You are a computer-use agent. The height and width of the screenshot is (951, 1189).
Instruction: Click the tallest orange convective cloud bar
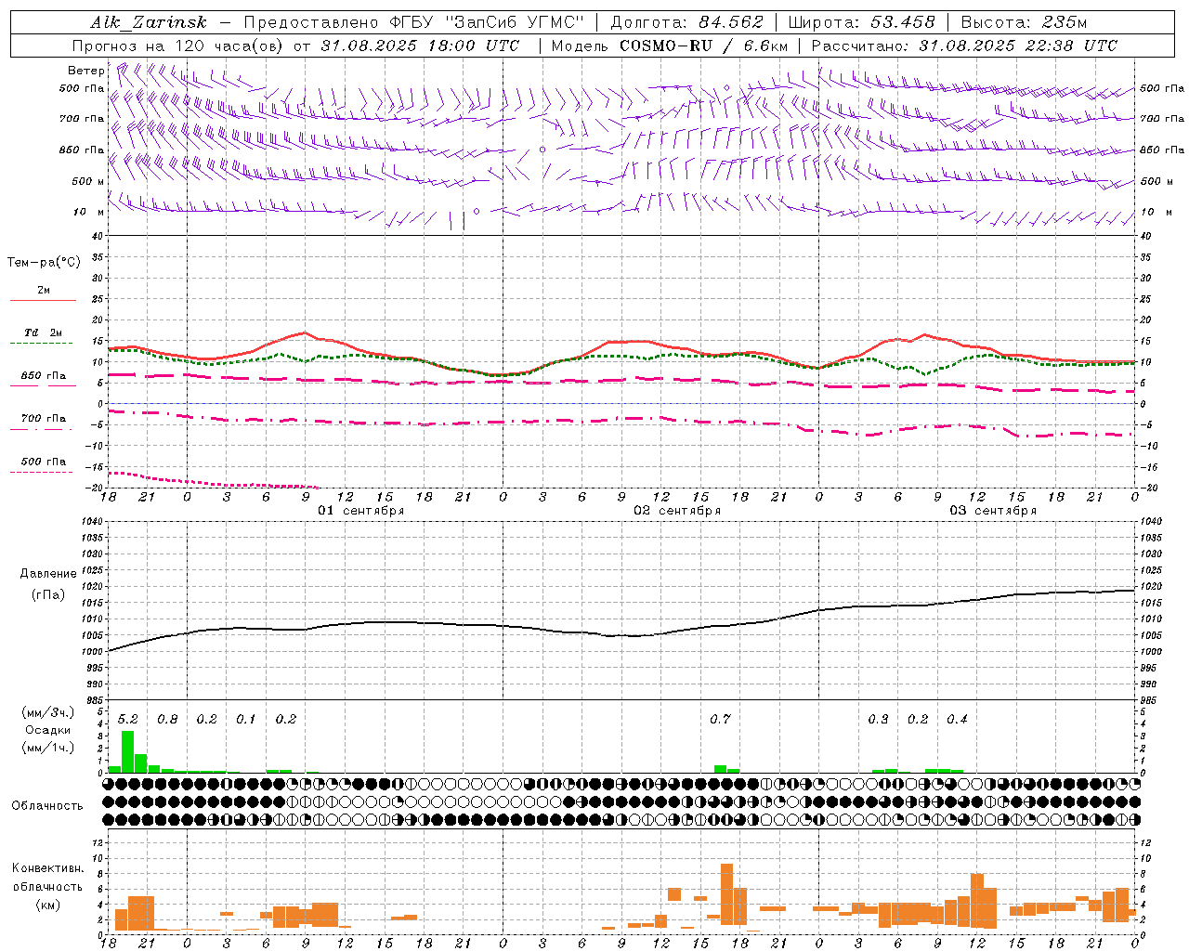726,892
